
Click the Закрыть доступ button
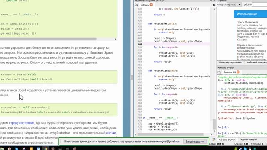point(195,142)
